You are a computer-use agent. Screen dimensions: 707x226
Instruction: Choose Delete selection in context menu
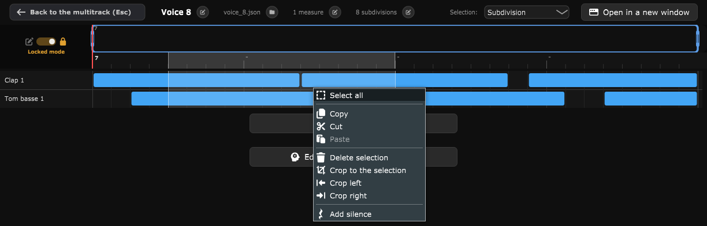tap(369, 158)
